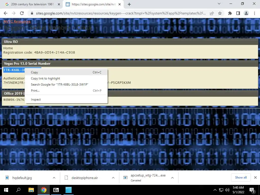Choose Copy from context menu
The height and width of the screenshot is (195, 260).
click(66, 72)
